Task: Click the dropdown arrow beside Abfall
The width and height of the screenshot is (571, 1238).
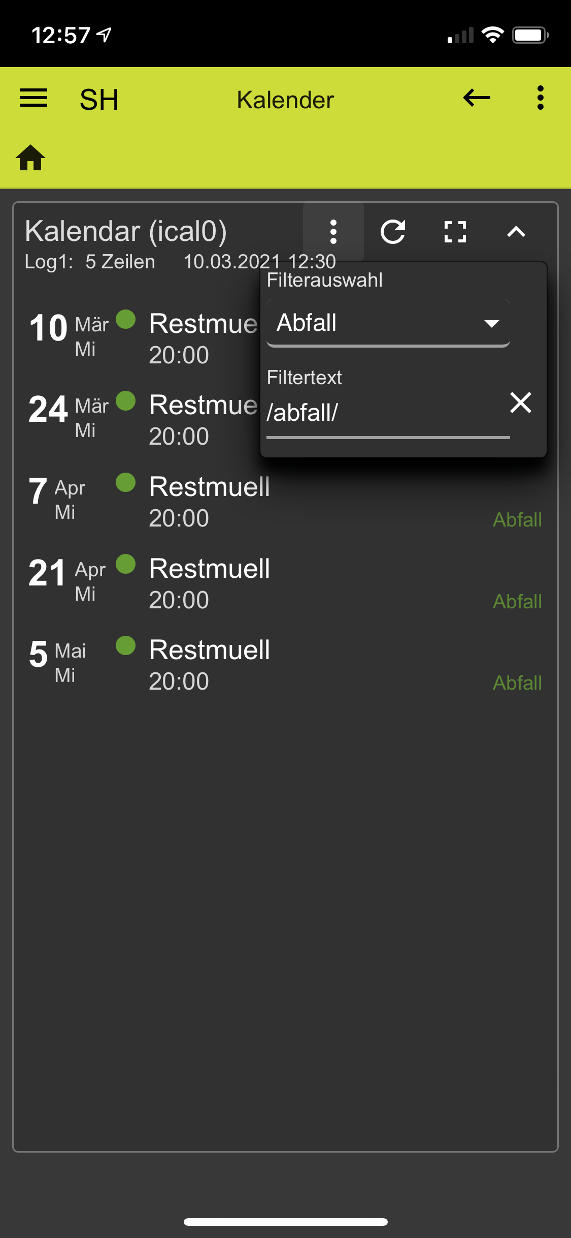Action: click(491, 324)
